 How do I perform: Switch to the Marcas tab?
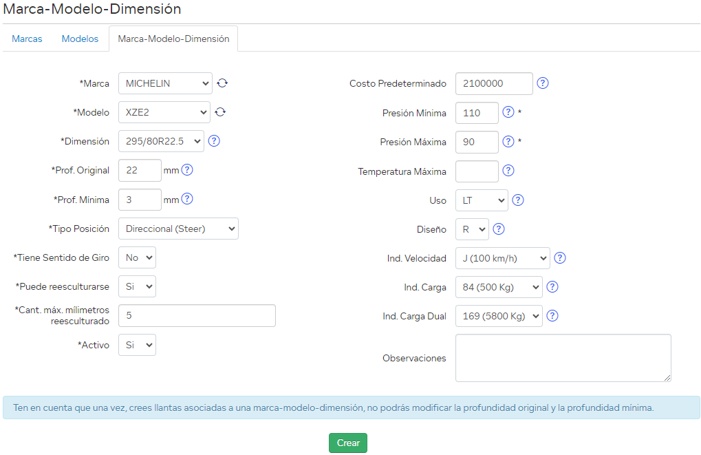coord(27,39)
